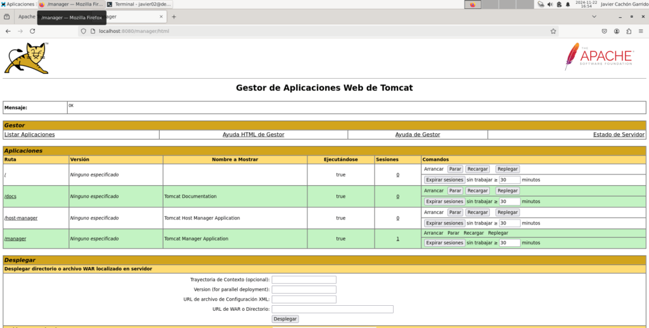Open the extensions puzzle icon
The height and width of the screenshot is (328, 649).
(x=629, y=31)
